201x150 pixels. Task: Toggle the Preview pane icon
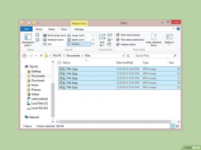pyautogui.click(x=37, y=35)
